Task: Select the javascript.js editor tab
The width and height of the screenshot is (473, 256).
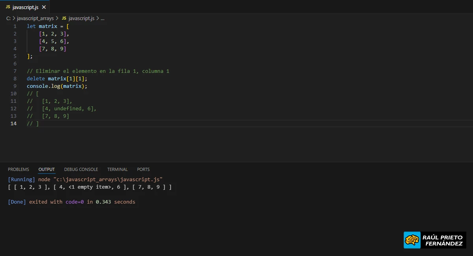Action: [x=26, y=7]
